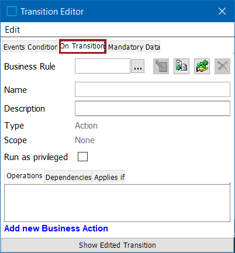This screenshot has height=253, width=235.
Task: Click the Show Edited Transition button
Action: tap(117, 245)
